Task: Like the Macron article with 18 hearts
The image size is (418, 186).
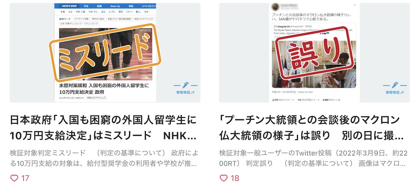Action: tap(224, 178)
